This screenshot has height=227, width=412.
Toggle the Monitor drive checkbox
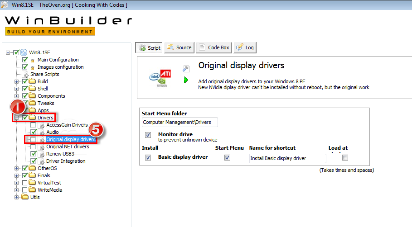(x=148, y=135)
